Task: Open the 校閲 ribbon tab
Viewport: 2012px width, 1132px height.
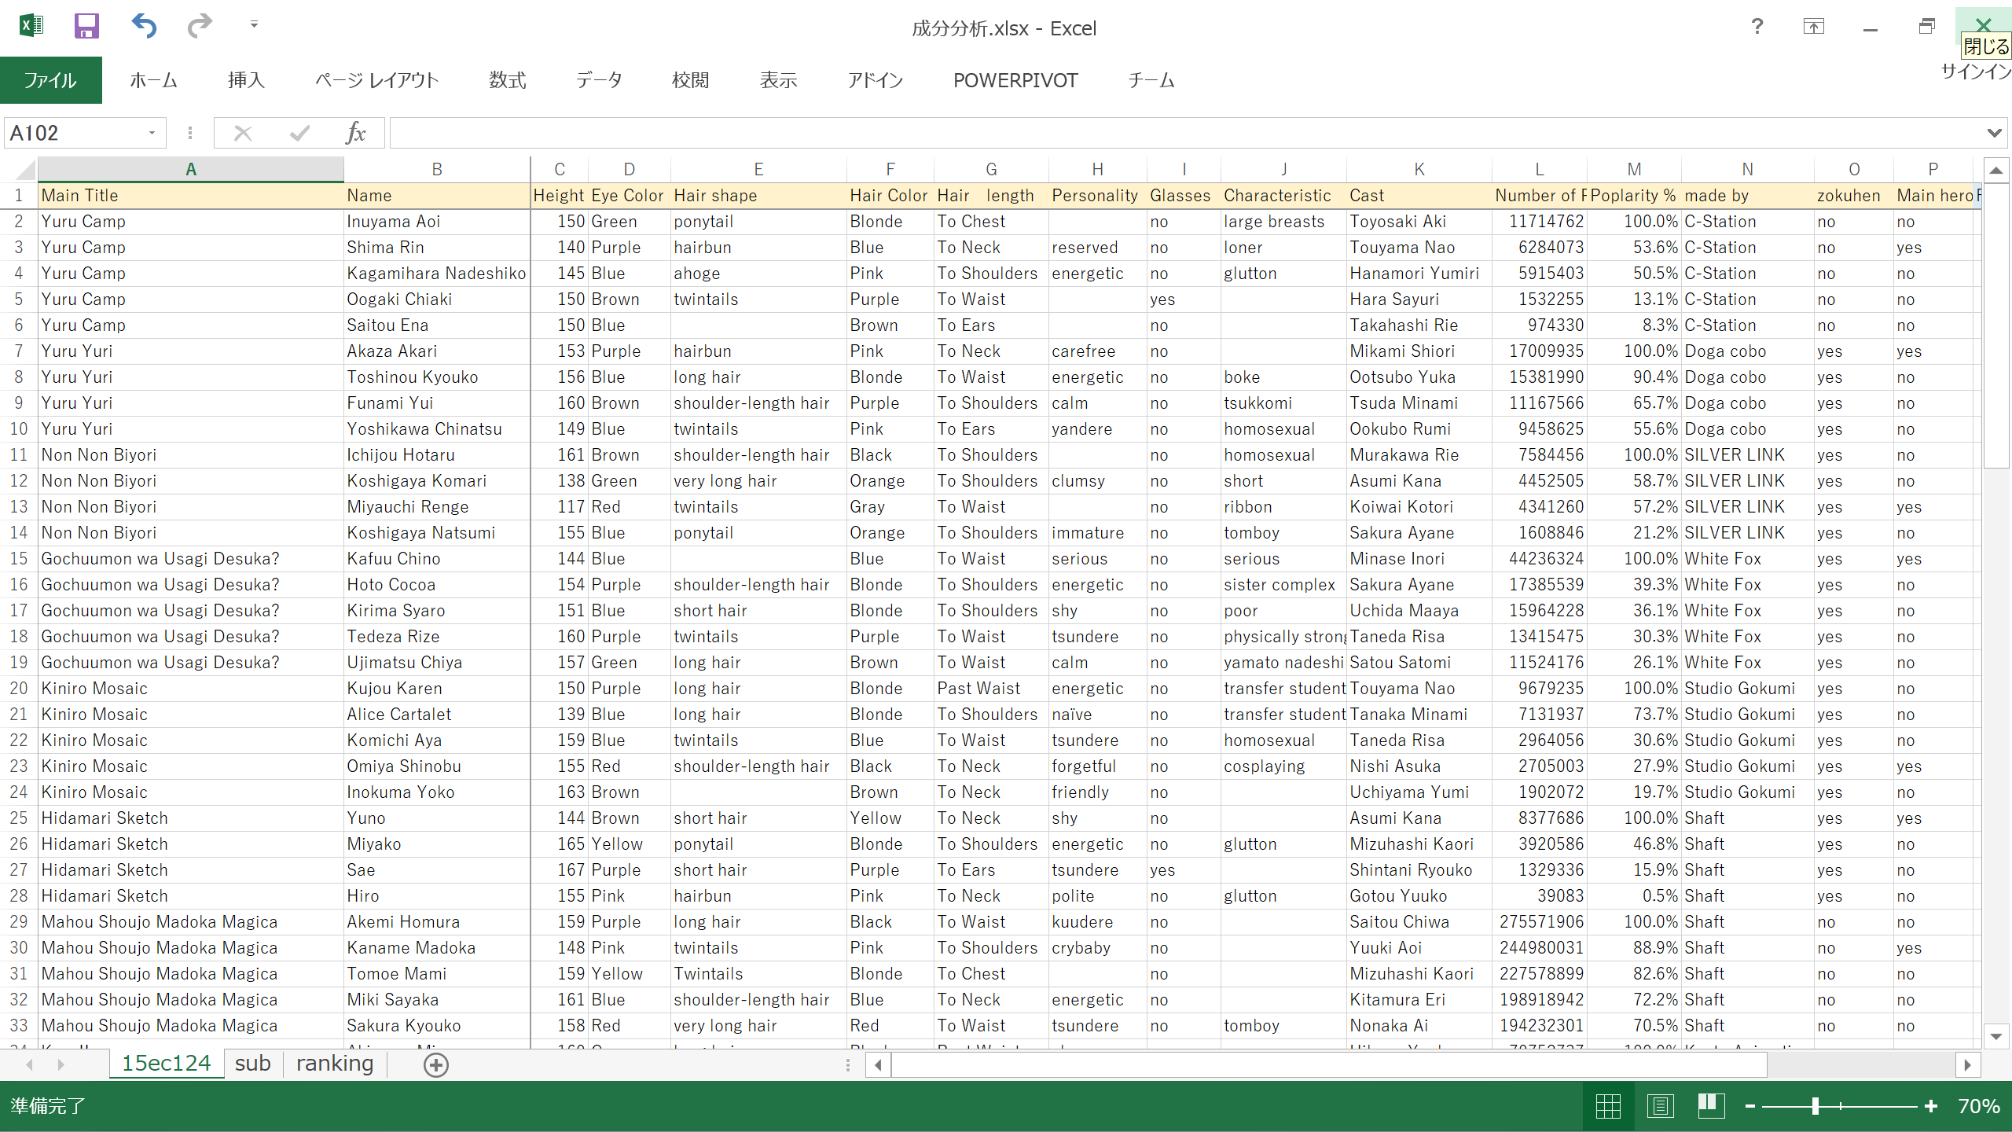Action: pos(690,80)
